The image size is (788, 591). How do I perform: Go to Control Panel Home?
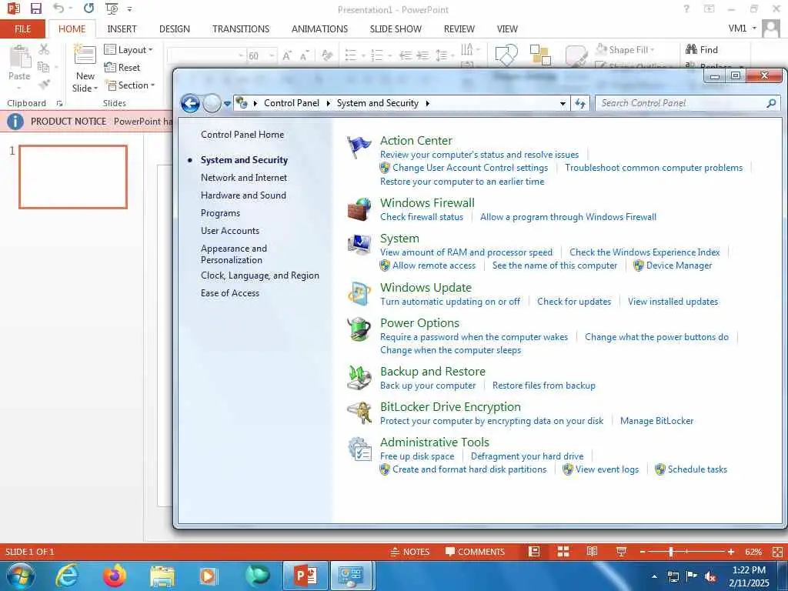tap(242, 135)
